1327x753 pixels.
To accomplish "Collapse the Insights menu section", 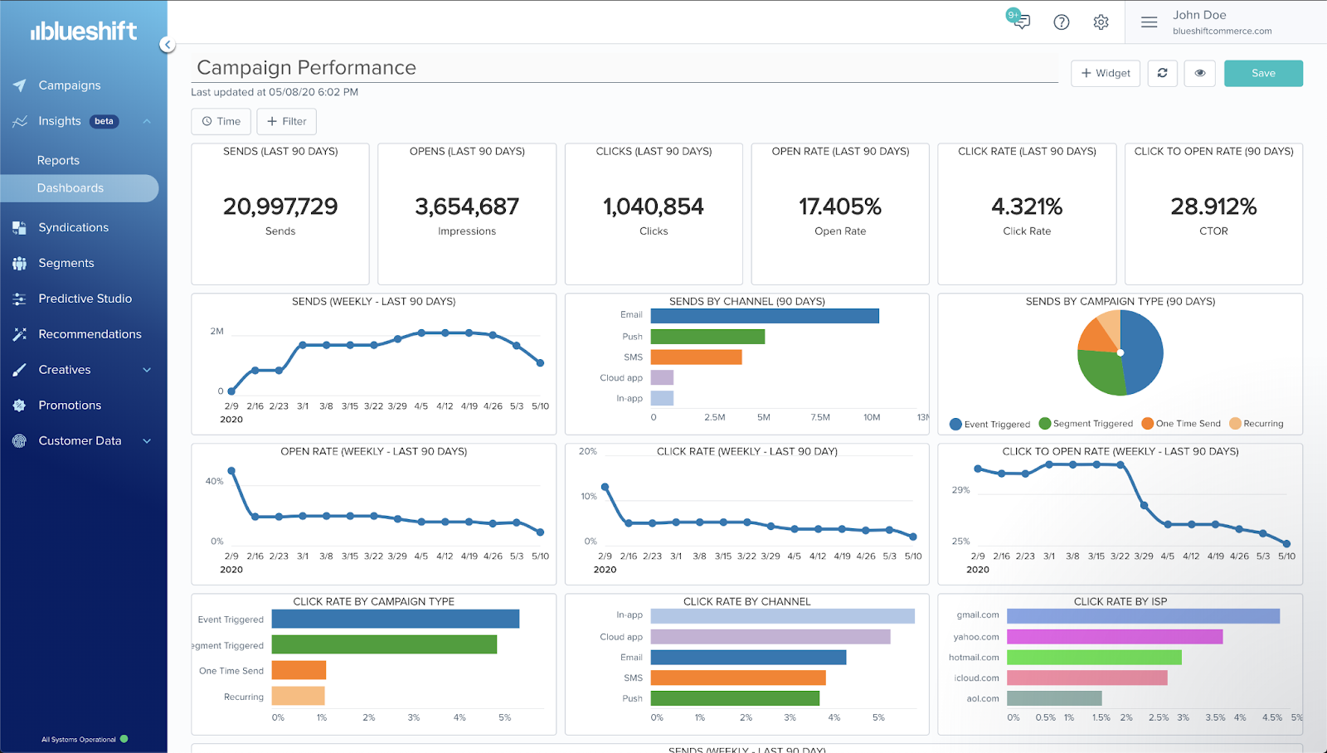I will (147, 121).
